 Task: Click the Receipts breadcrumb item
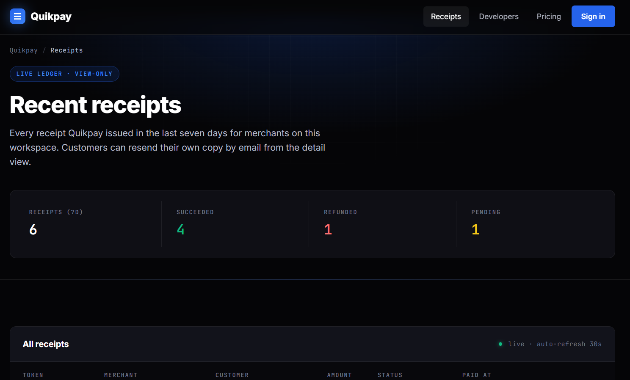tap(66, 50)
